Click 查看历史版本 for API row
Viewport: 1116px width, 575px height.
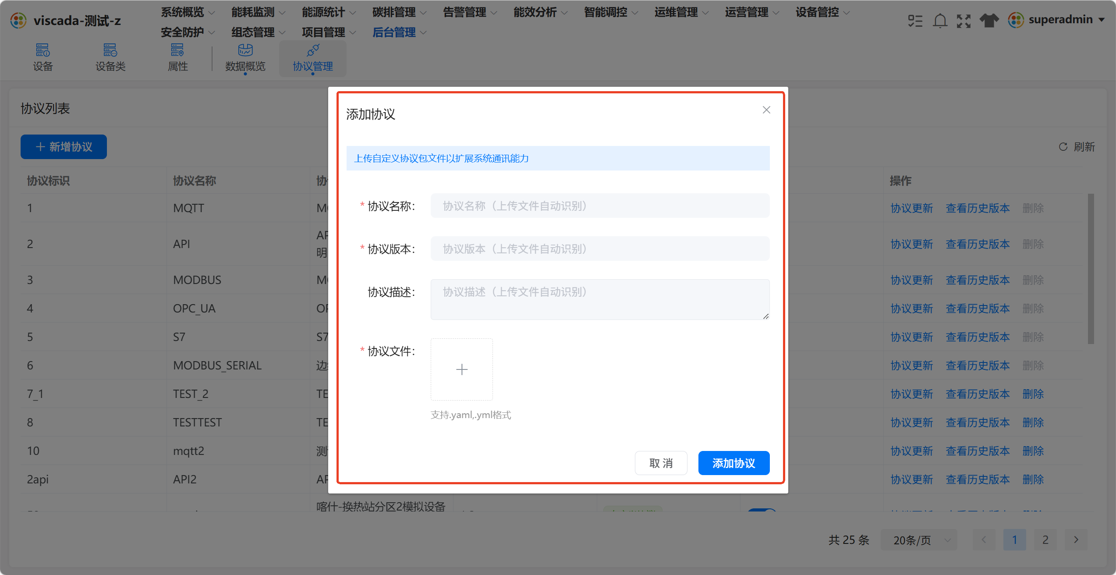978,244
